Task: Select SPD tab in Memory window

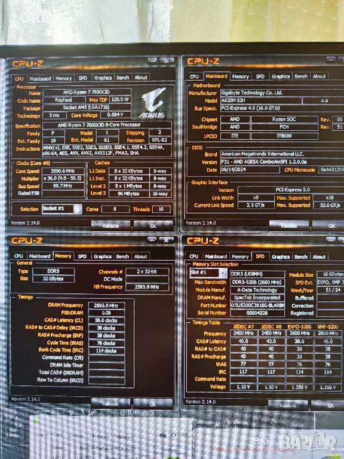Action: click(x=82, y=256)
